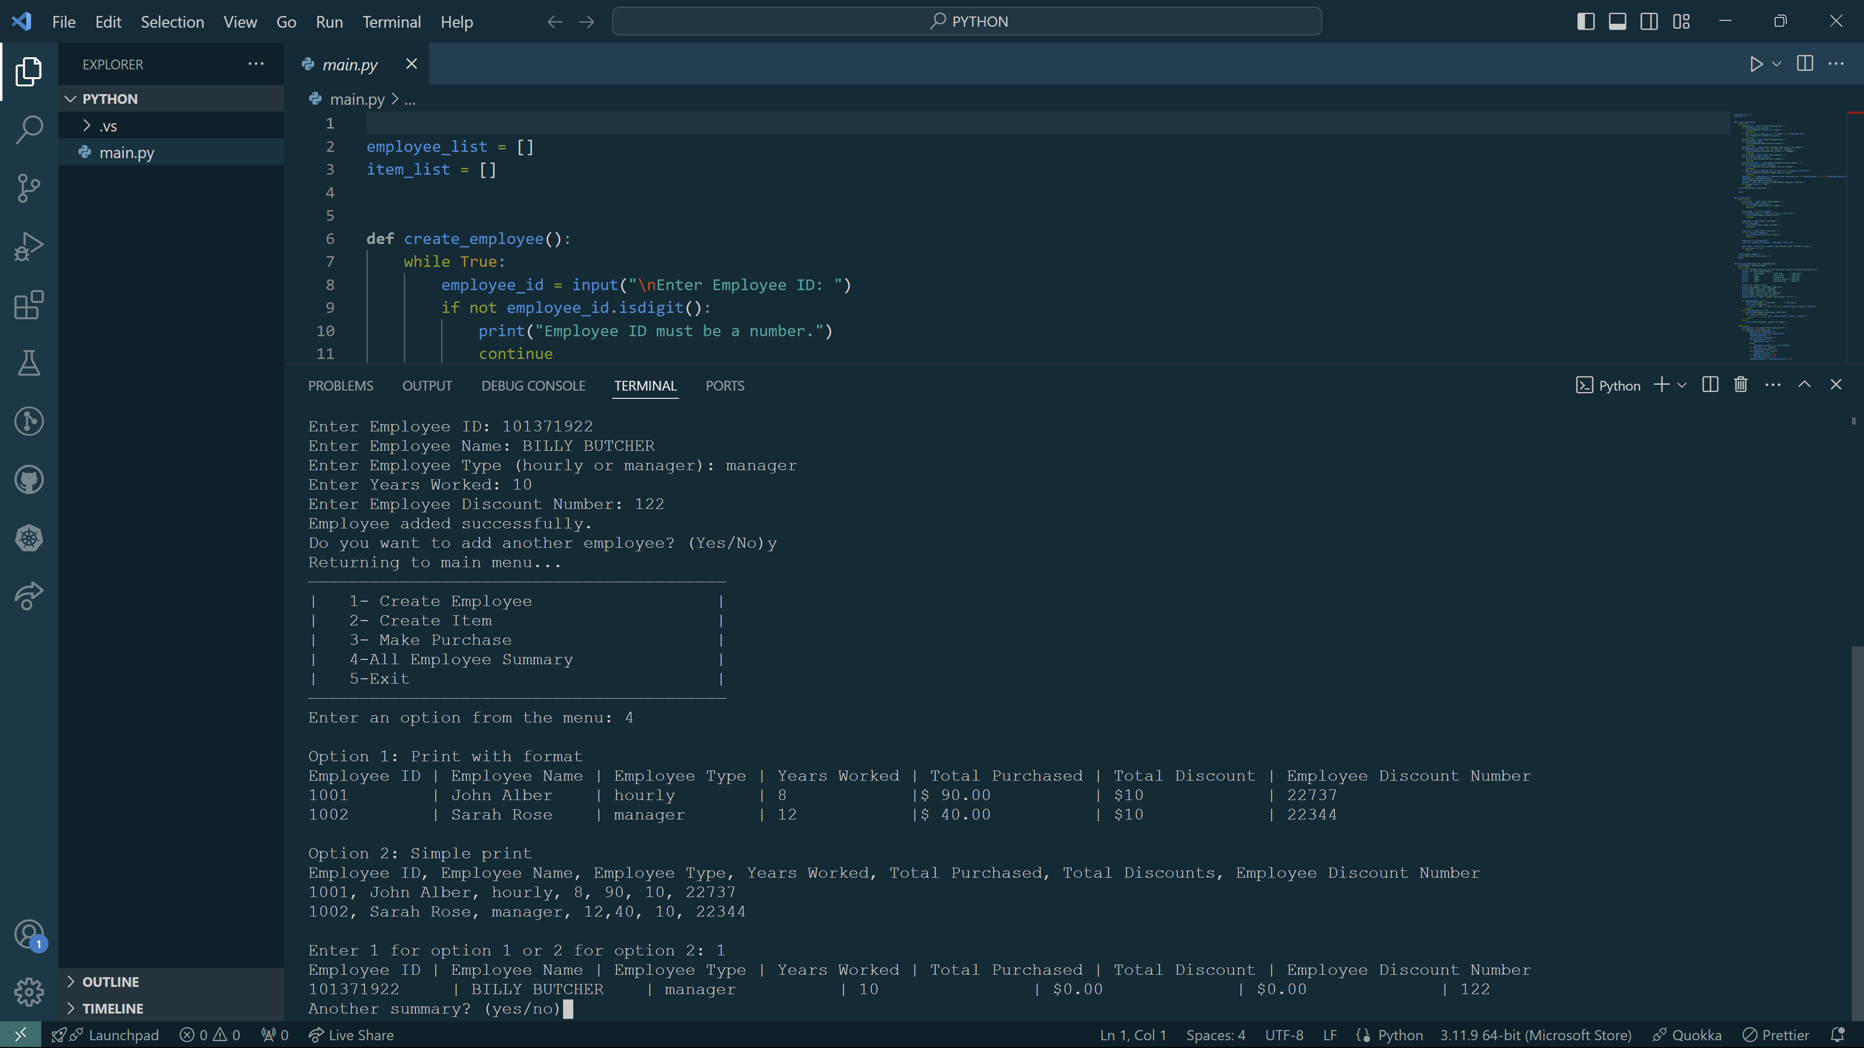Kill the terminal with trash icon
This screenshot has height=1048, width=1864.
(x=1741, y=385)
